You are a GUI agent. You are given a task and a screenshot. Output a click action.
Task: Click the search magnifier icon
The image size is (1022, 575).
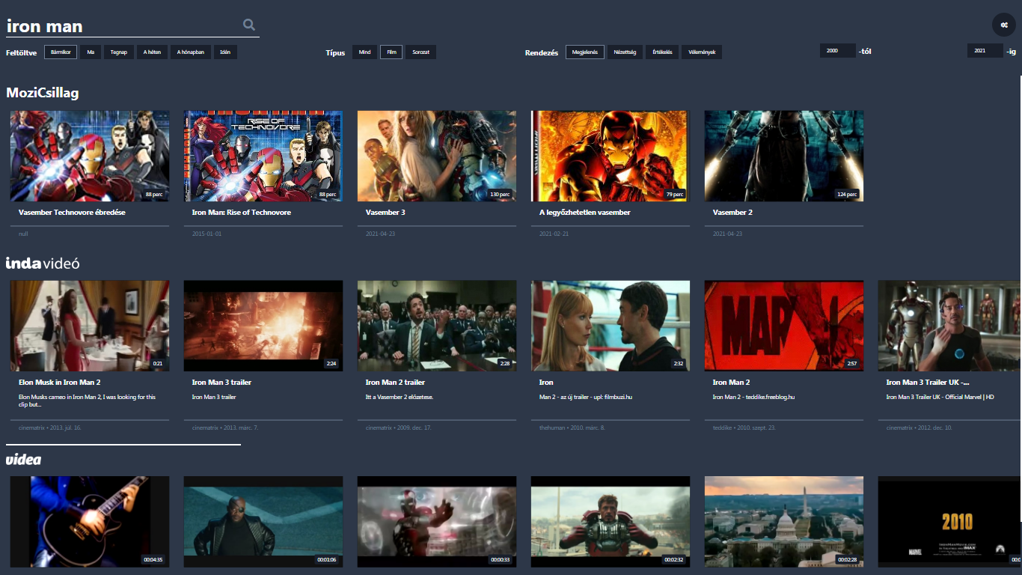[249, 25]
